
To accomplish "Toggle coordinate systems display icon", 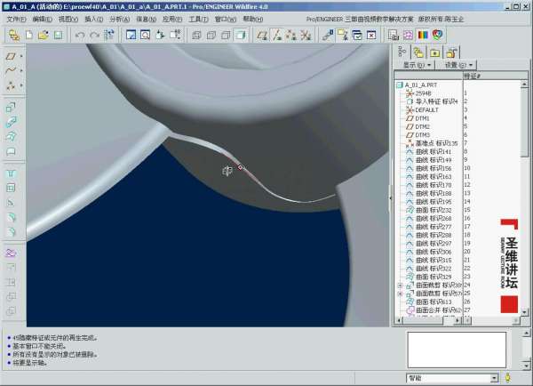I will click(x=306, y=35).
